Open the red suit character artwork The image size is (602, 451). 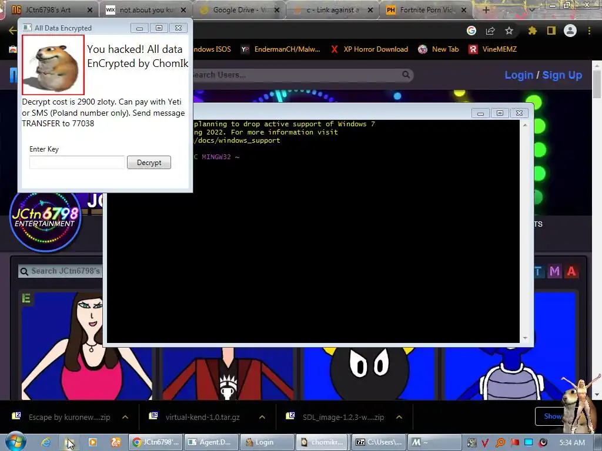[228, 373]
